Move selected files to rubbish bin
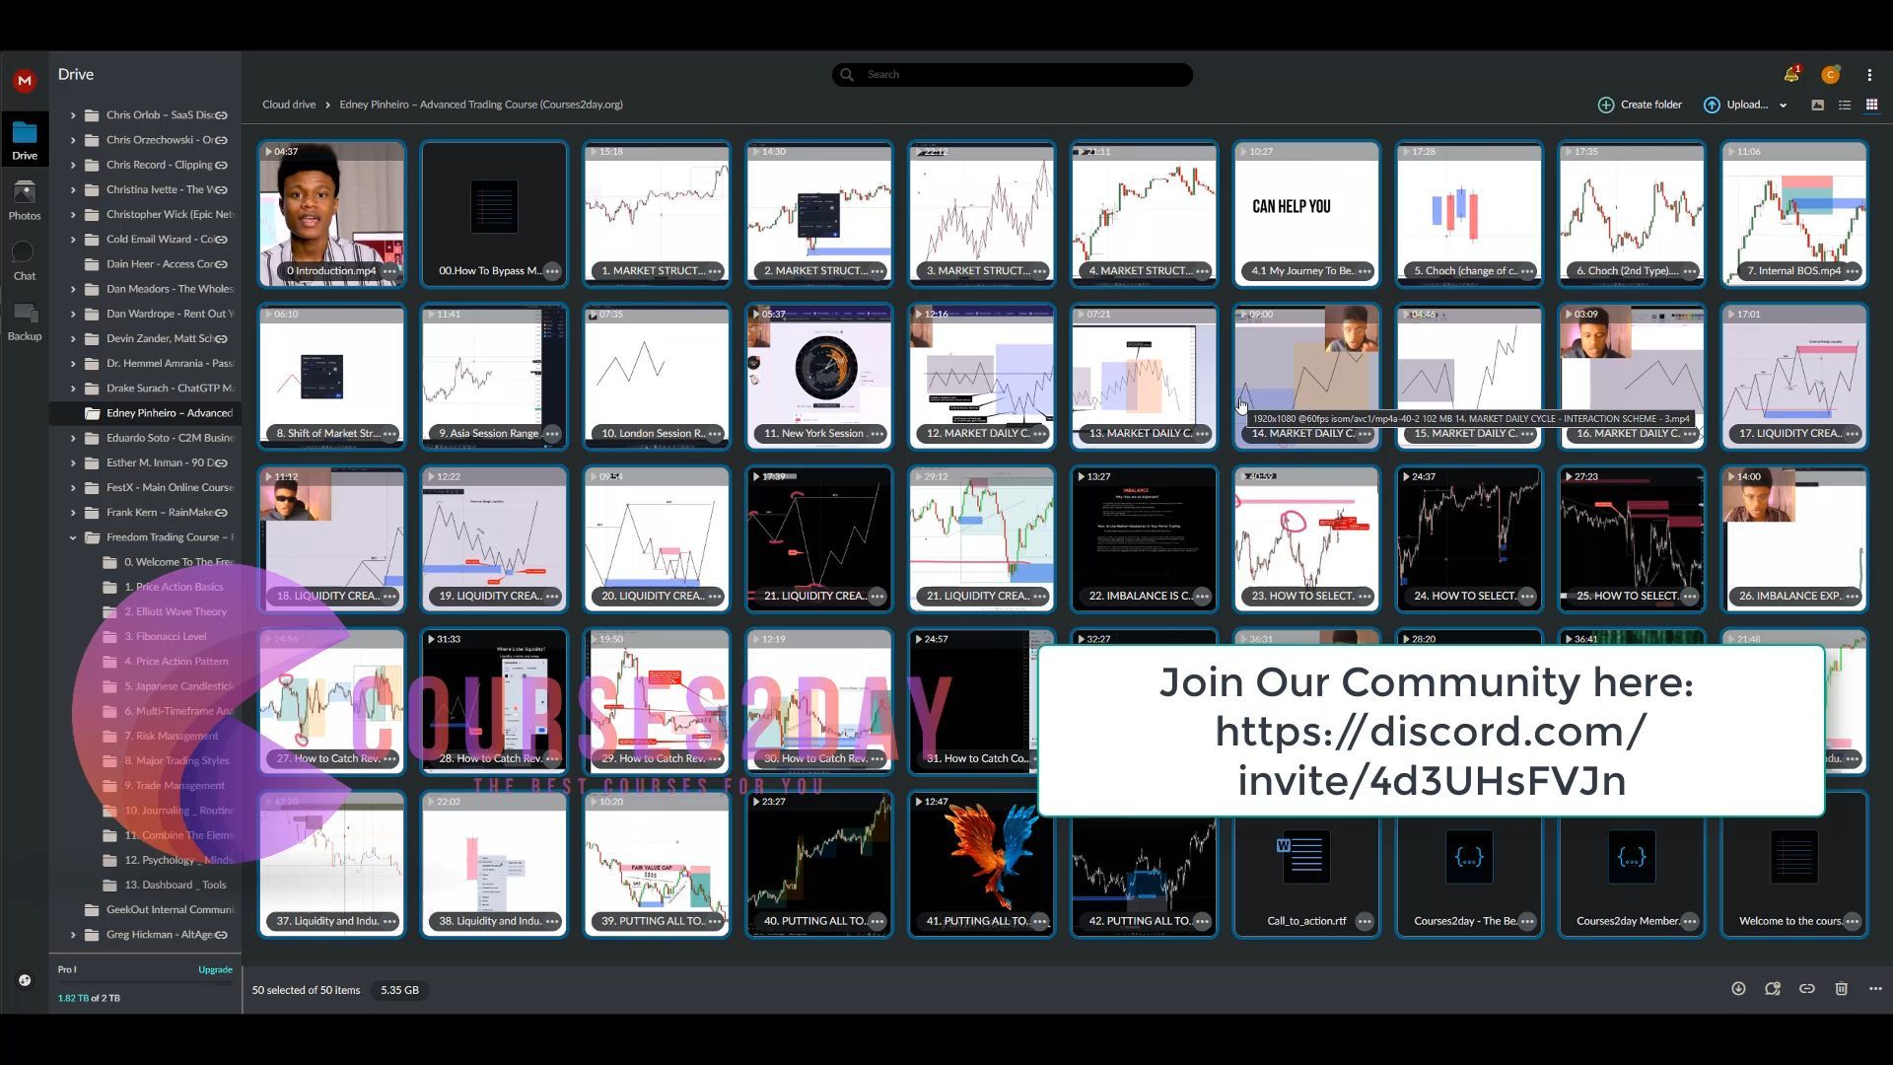 1841,989
